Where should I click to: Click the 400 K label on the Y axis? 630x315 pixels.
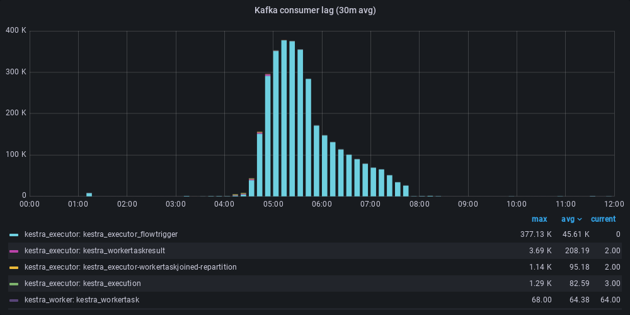click(x=16, y=30)
